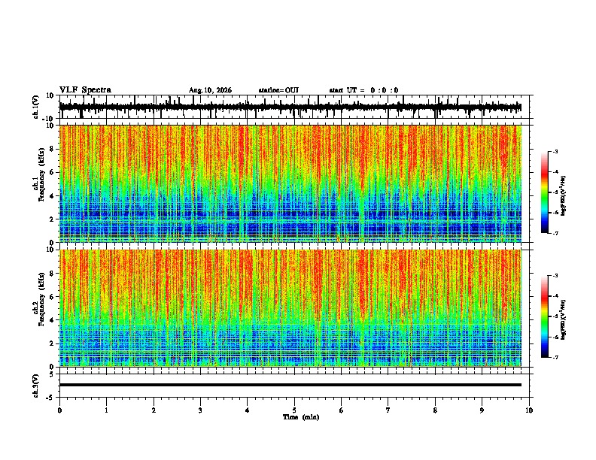Click the ch.1 spectrogram plot area
This screenshot has width=596, height=460.
(x=290, y=183)
